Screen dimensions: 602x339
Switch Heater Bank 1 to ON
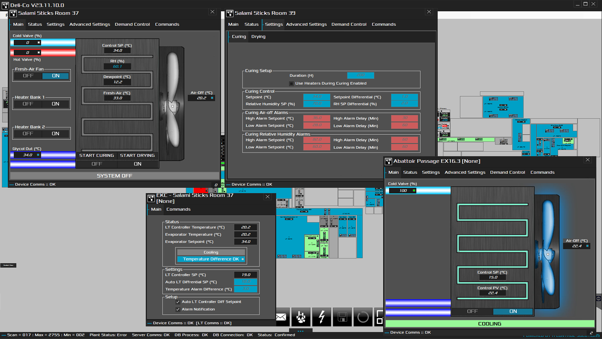(55, 104)
